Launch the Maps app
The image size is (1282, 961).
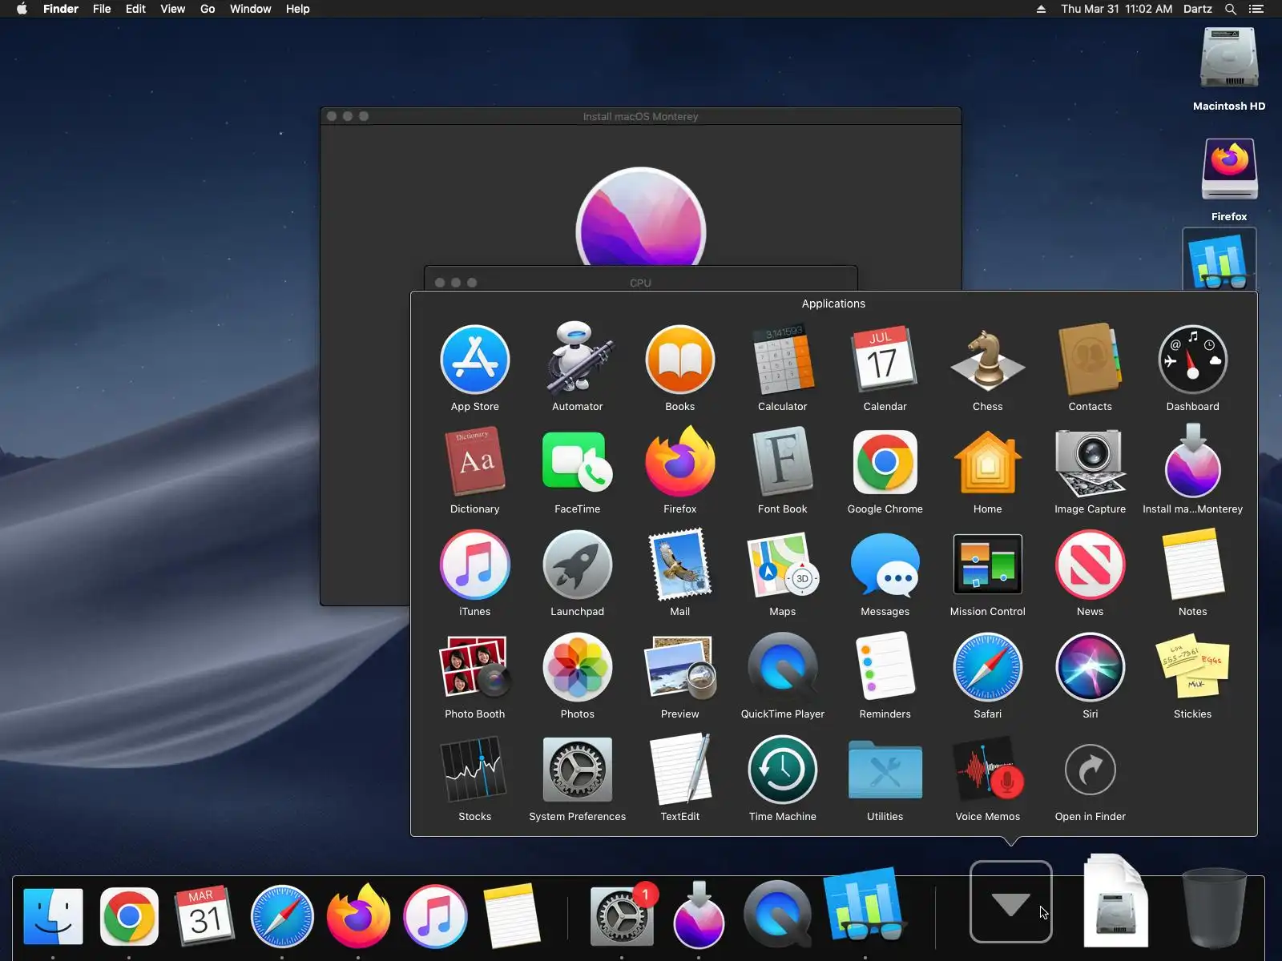click(782, 565)
